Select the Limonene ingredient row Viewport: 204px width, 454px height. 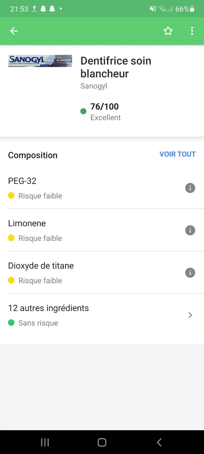point(102,230)
